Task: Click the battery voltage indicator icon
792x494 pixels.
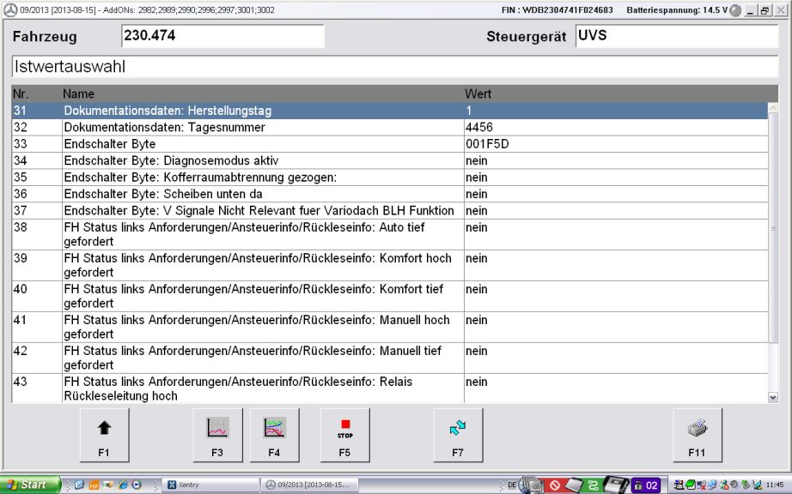Action: click(736, 10)
